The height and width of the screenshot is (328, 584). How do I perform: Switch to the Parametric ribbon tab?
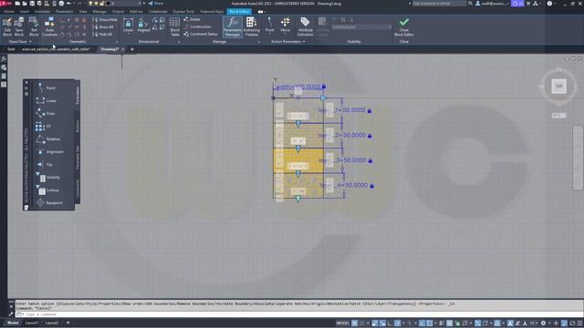[x=64, y=12]
